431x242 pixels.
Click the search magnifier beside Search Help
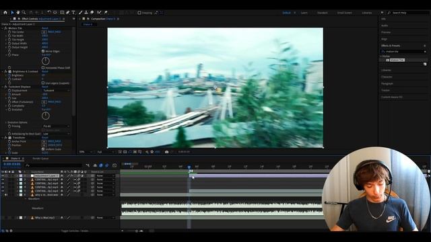click(389, 13)
